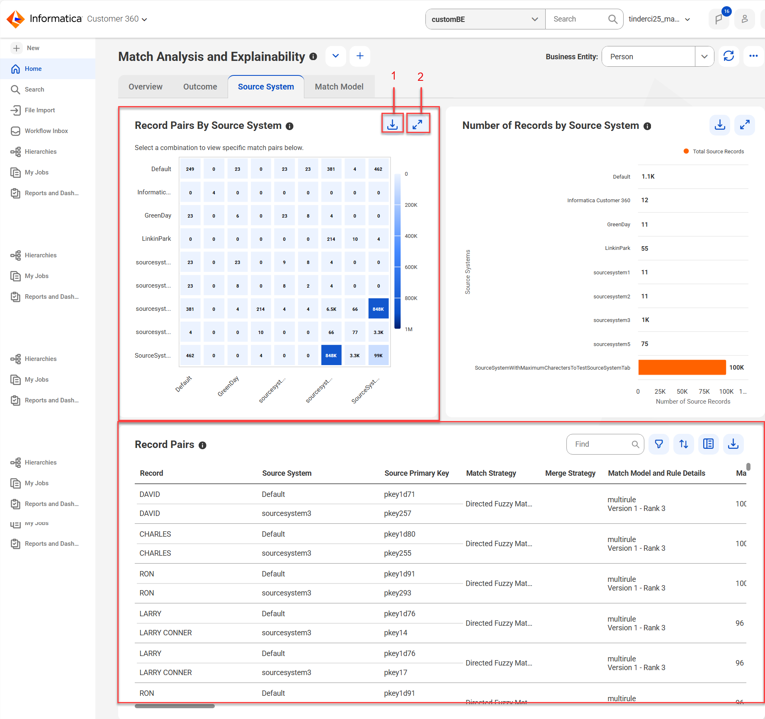Click the Merge Strategy column header

[570, 473]
